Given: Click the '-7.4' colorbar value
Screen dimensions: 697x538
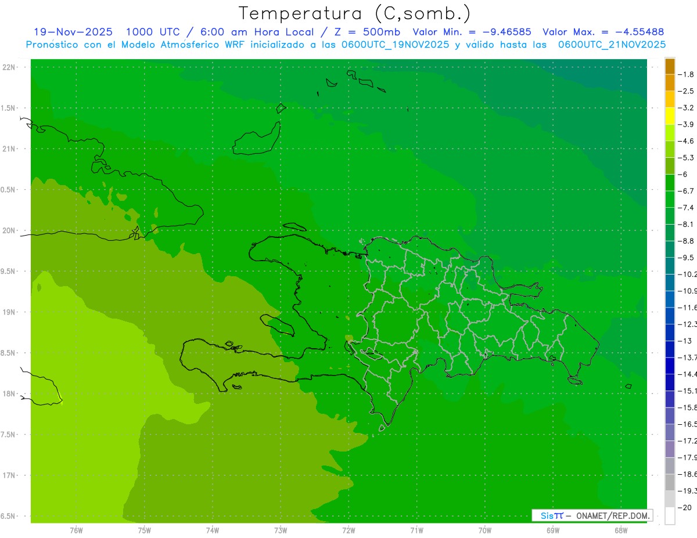Looking at the screenshot, I should coord(687,207).
